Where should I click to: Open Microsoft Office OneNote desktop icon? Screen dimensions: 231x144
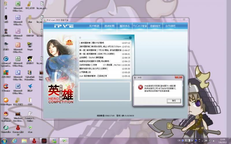tap(18, 33)
